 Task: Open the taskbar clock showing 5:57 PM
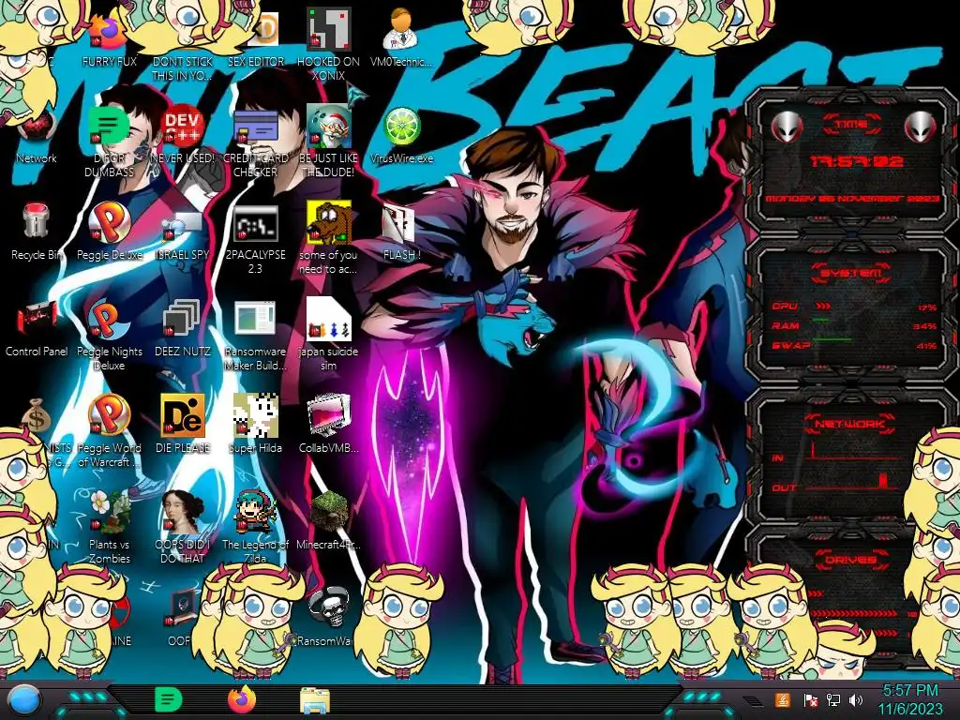click(x=909, y=700)
